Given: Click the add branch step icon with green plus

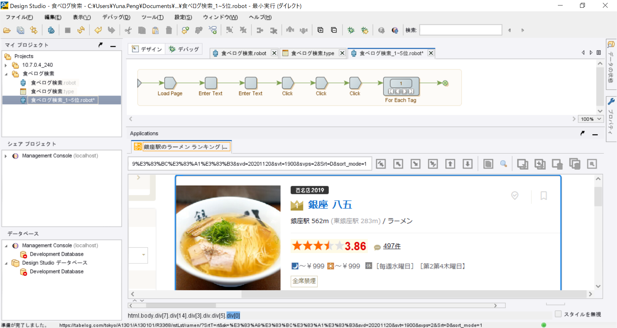Looking at the screenshot, I should (213, 30).
